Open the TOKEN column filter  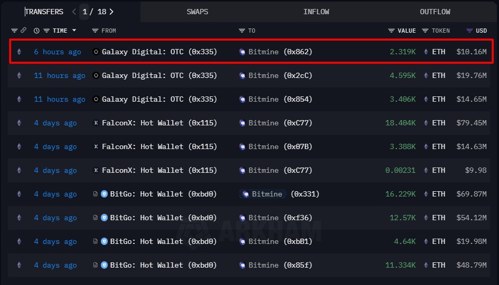[427, 31]
